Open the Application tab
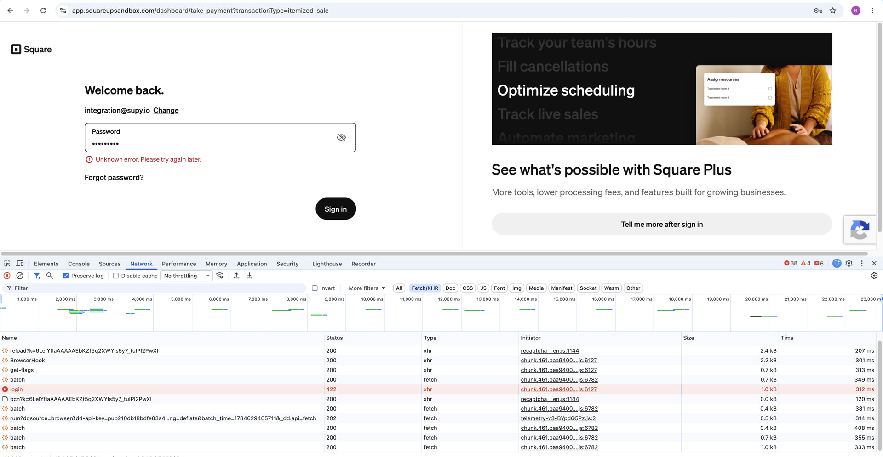Image resolution: width=883 pixels, height=457 pixels. click(x=252, y=264)
